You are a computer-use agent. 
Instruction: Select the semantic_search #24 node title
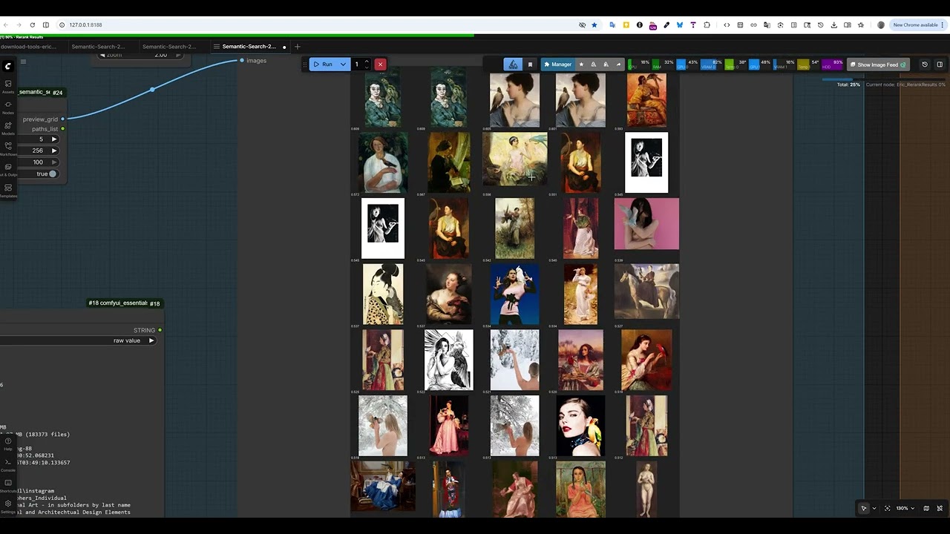coord(41,92)
